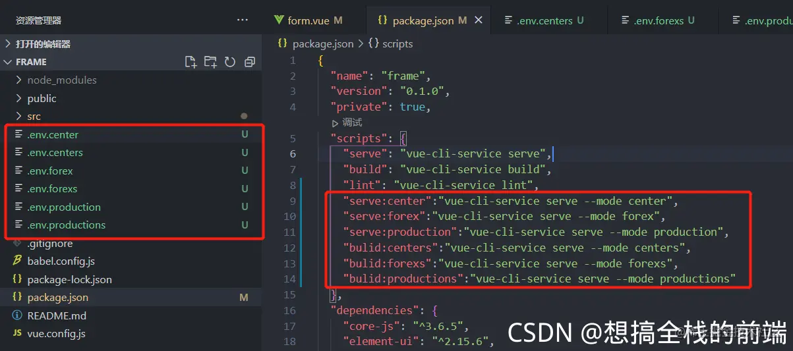Click the .gitignore file icon

pos(18,243)
